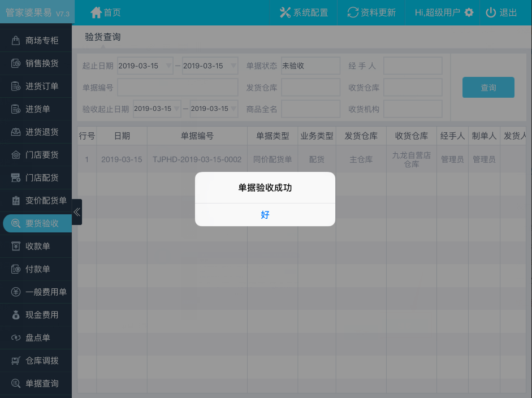Click the 收款单 sidebar icon
The height and width of the screenshot is (398, 532).
coord(16,246)
